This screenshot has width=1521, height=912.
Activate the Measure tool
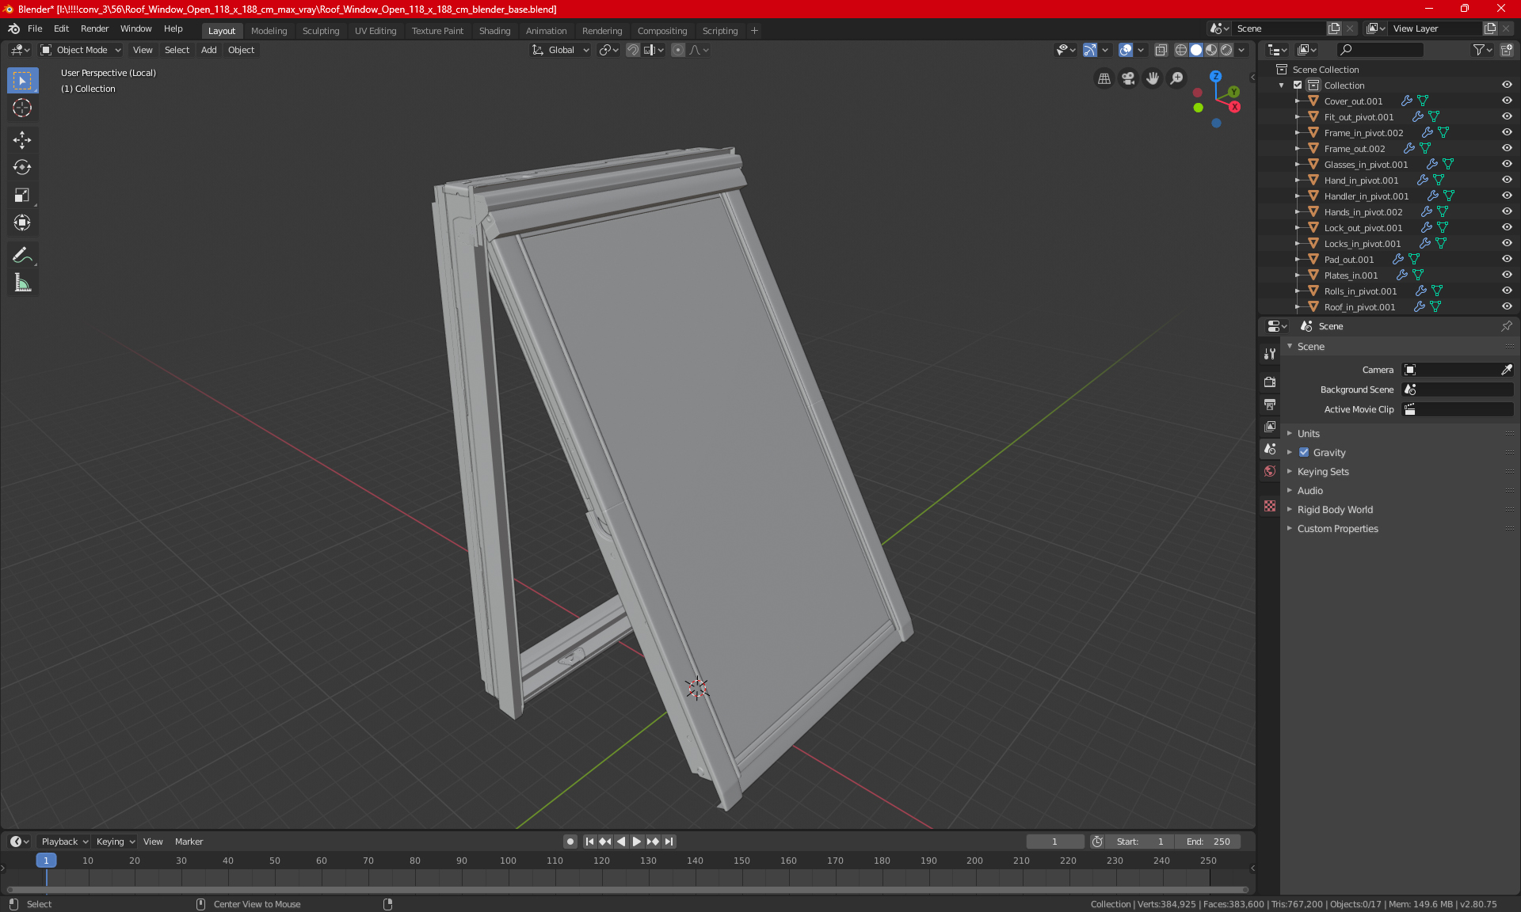pyautogui.click(x=22, y=283)
